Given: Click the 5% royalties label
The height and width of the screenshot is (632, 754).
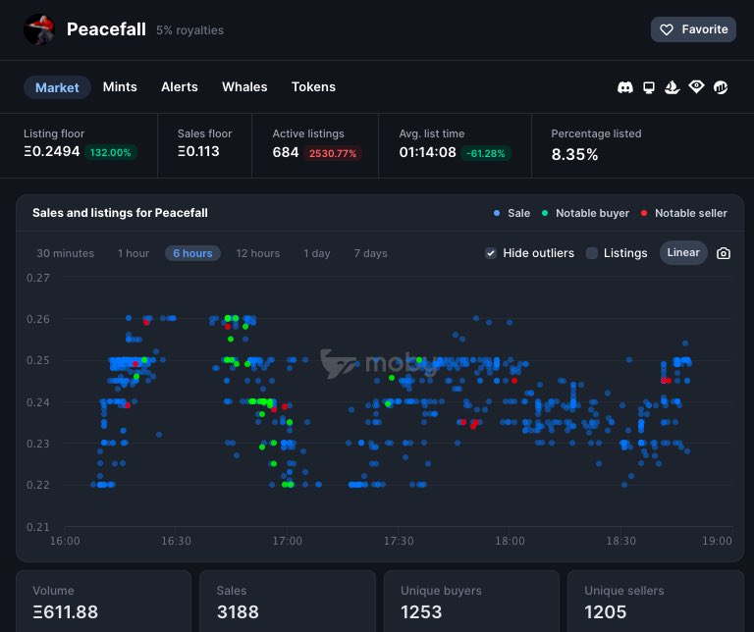Looking at the screenshot, I should click(189, 30).
